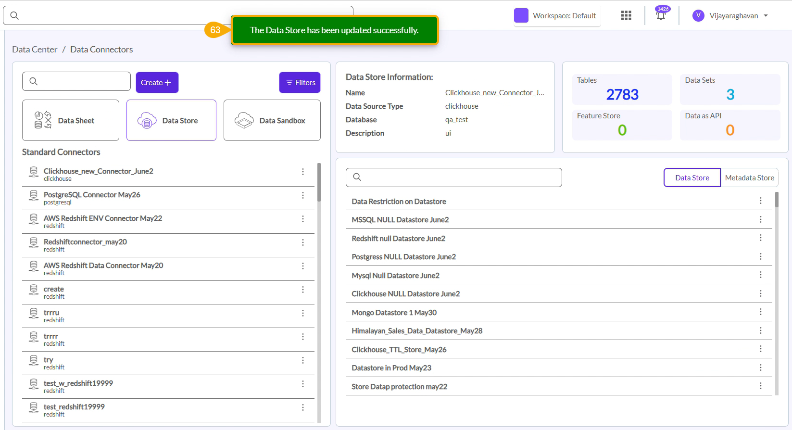Viewport: 792px width, 430px height.
Task: Select the Data Sheet connector type
Action: [71, 120]
